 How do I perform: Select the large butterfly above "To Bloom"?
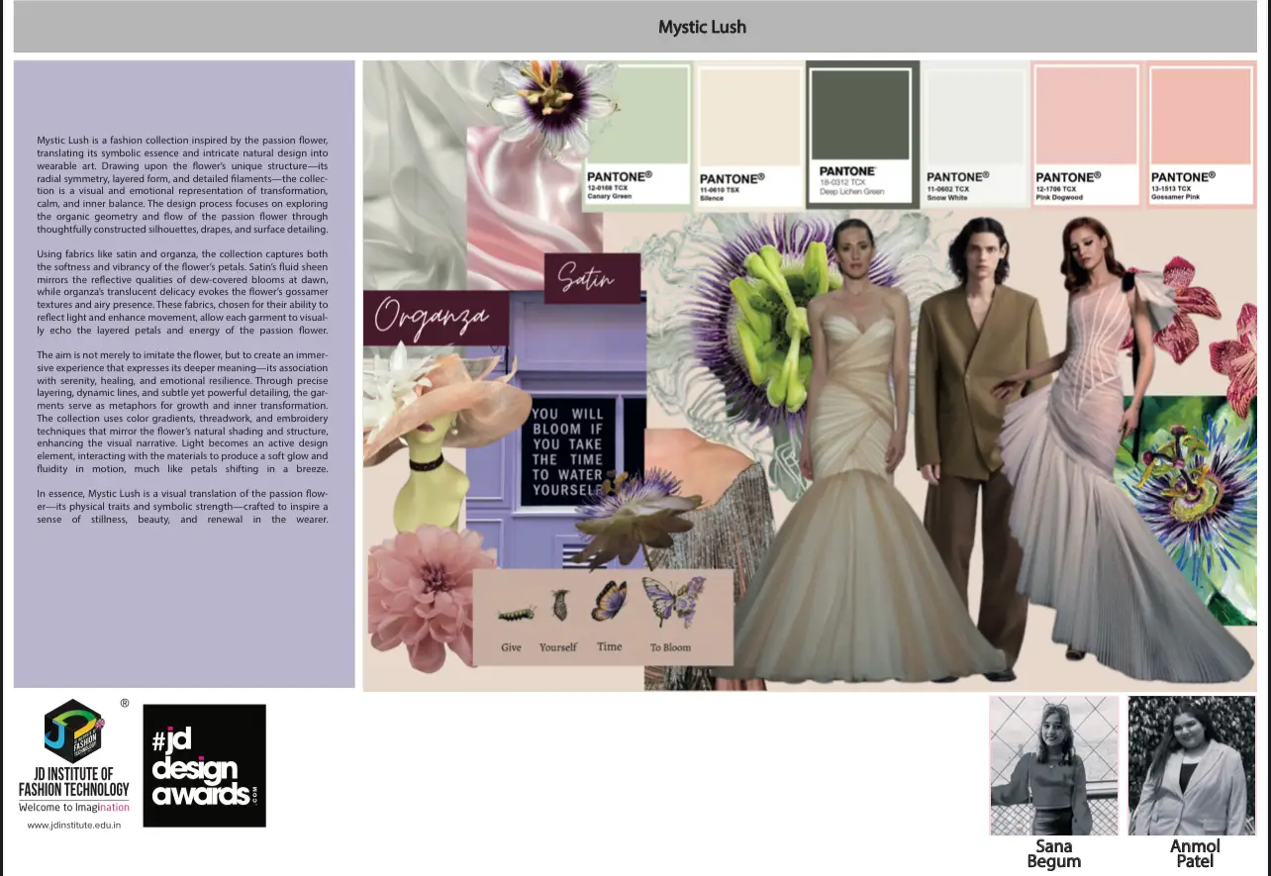coord(673,602)
